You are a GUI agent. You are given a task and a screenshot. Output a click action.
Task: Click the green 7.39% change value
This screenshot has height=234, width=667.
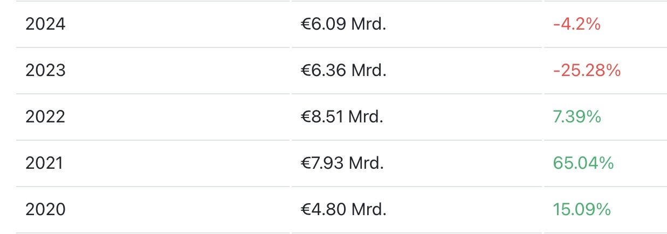point(577,117)
